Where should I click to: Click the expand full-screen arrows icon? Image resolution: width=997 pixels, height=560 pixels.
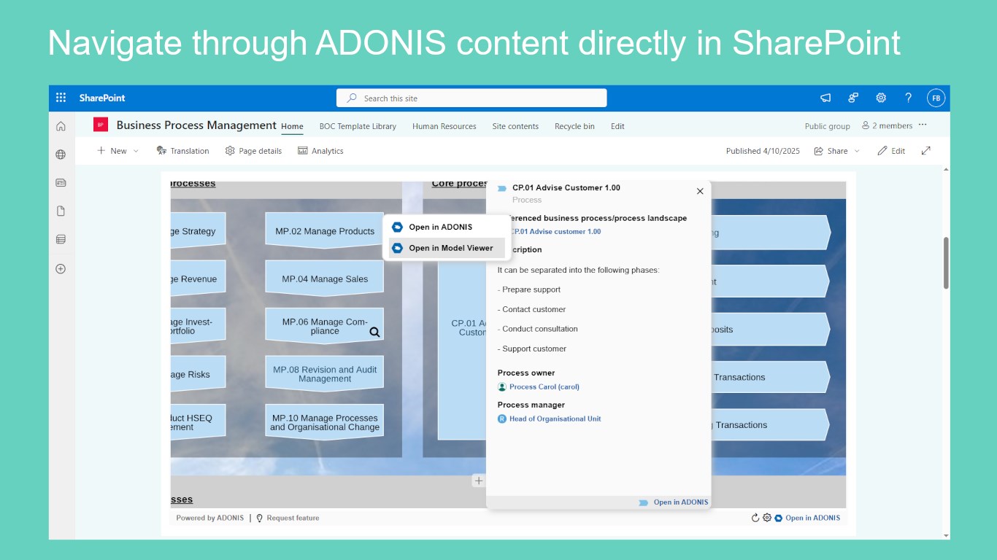tap(926, 151)
